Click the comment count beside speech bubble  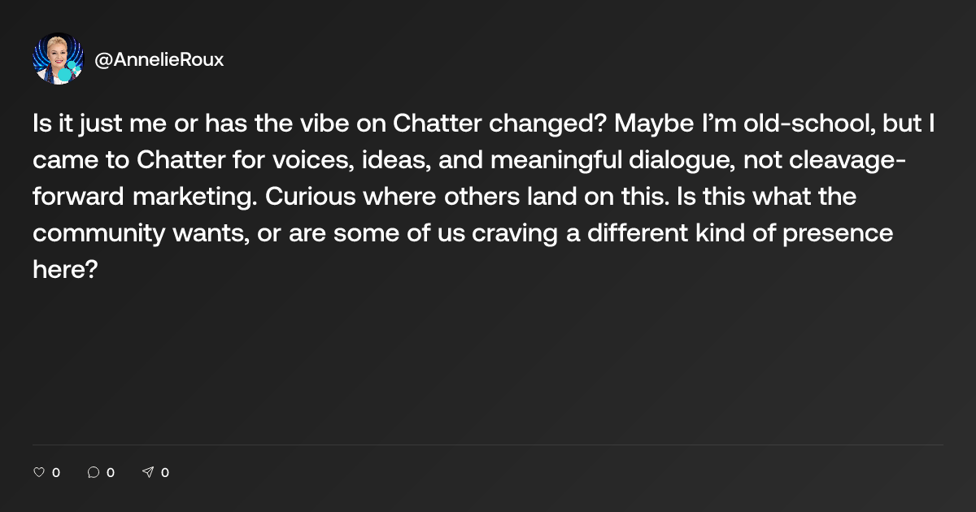tap(111, 472)
